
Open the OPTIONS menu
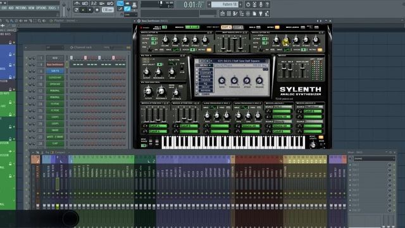coord(41,8)
